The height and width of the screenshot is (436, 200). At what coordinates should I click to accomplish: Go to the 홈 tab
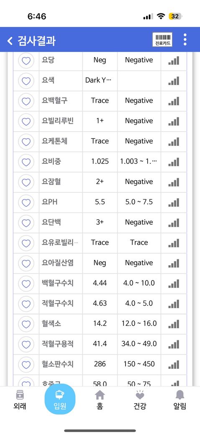(x=100, y=400)
